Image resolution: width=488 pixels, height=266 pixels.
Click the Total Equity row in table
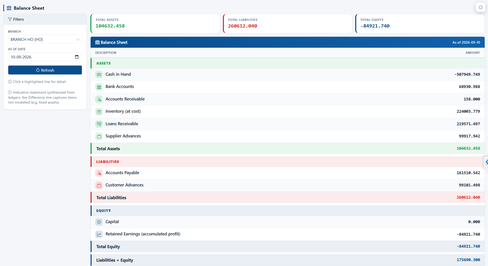click(288, 246)
